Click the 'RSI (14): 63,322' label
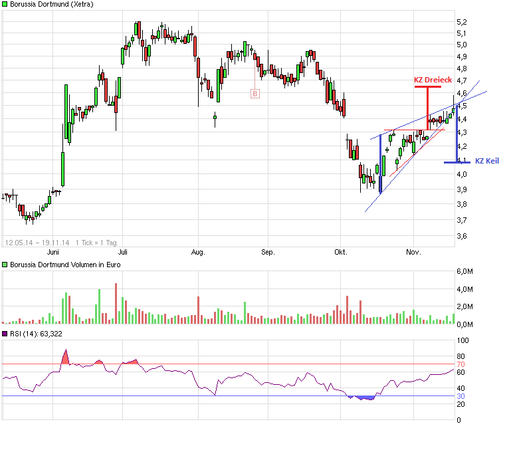This screenshot has width=511, height=452. [36, 334]
